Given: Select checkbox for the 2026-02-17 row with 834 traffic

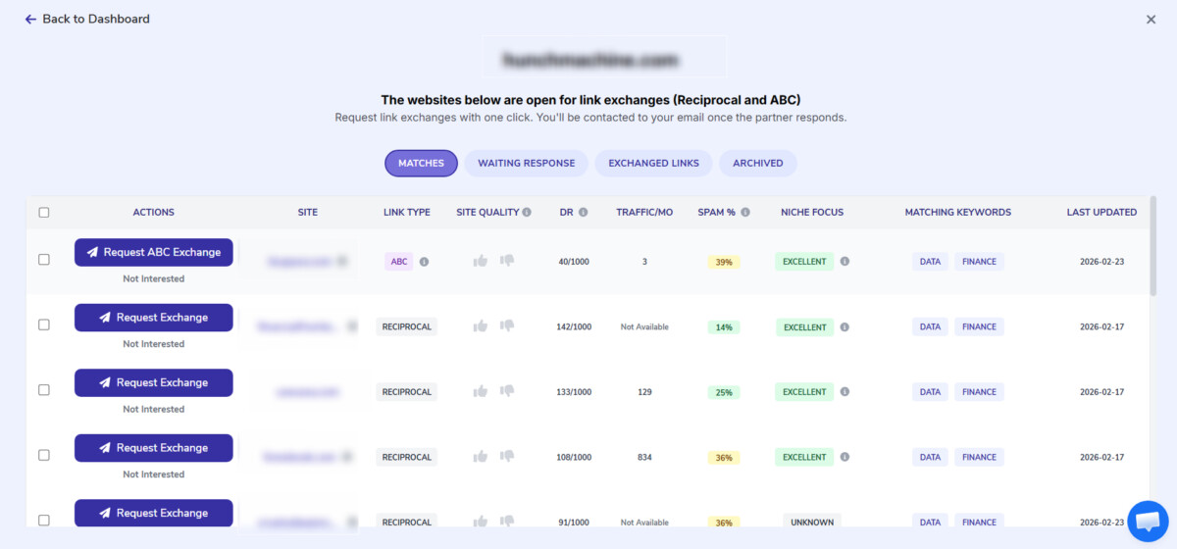Looking at the screenshot, I should [44, 455].
